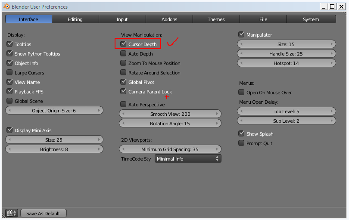Increase Handle Size with right arrow
Screen dimensions: 349x220
[x=332, y=54]
